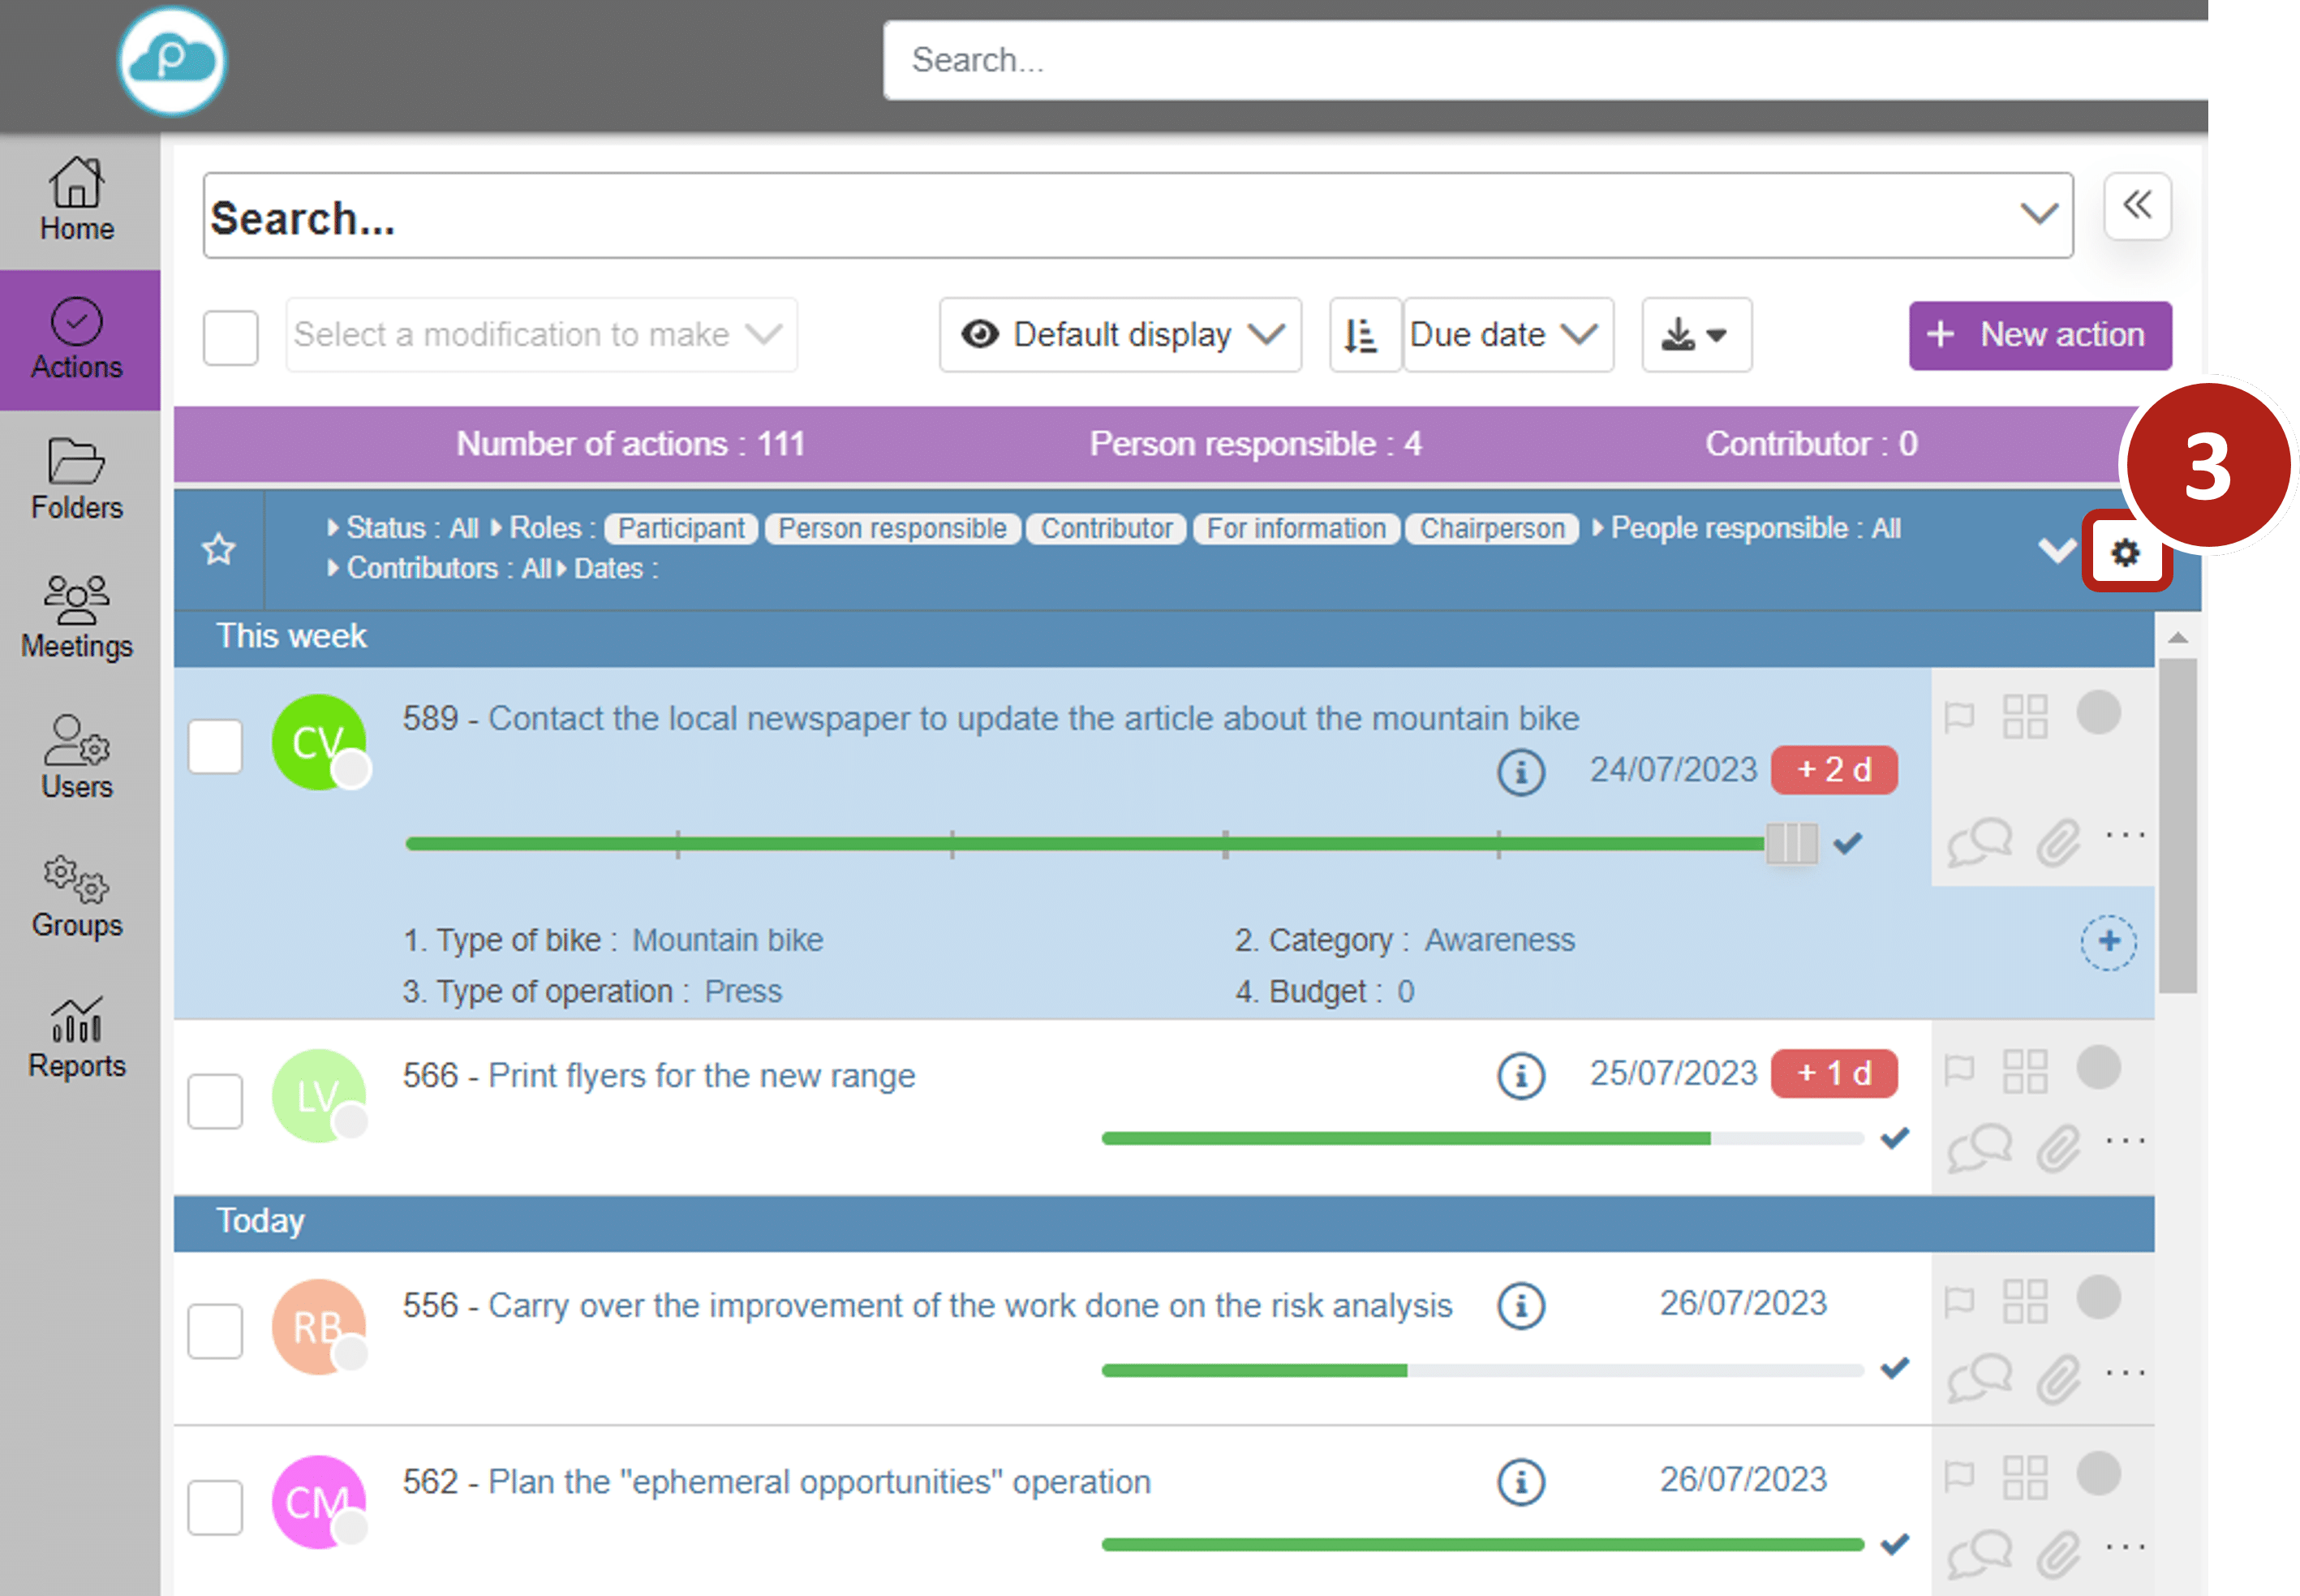Screen dimensions: 2300x1596
Task: Open action 562 ephemeral opportunities link
Action: click(x=819, y=1481)
